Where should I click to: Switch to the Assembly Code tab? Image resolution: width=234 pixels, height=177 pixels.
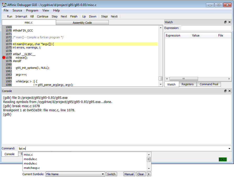point(82,23)
